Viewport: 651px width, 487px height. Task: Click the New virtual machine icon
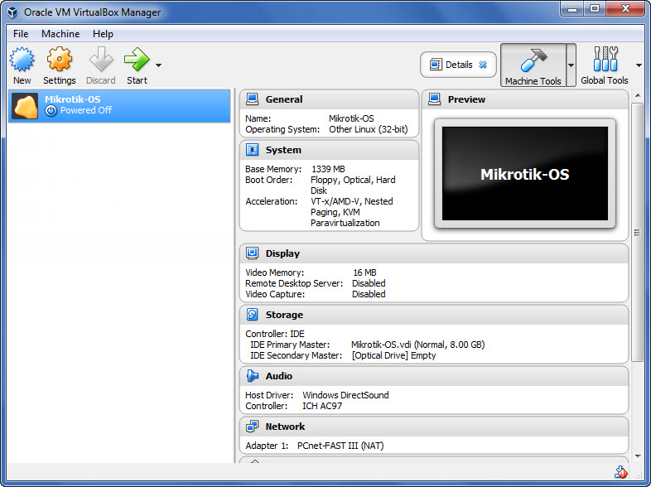tap(22, 59)
